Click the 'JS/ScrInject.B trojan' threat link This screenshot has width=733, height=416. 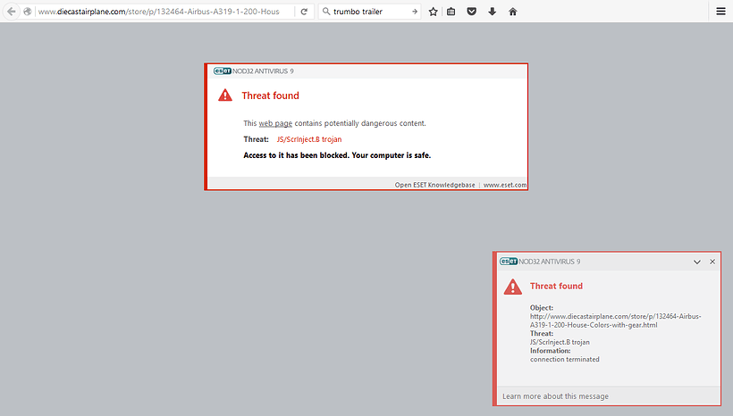pyautogui.click(x=309, y=139)
